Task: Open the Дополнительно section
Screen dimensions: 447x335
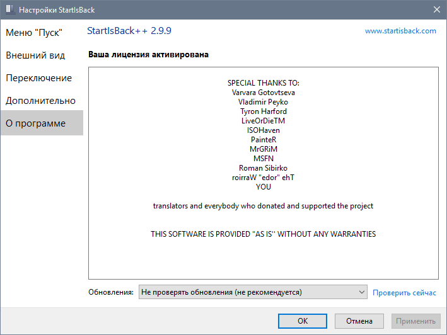Action: point(40,101)
